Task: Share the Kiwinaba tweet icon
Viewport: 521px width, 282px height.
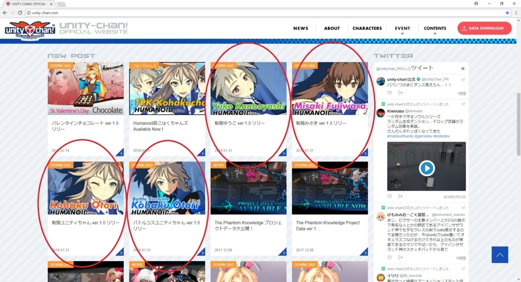Action: tap(400, 197)
